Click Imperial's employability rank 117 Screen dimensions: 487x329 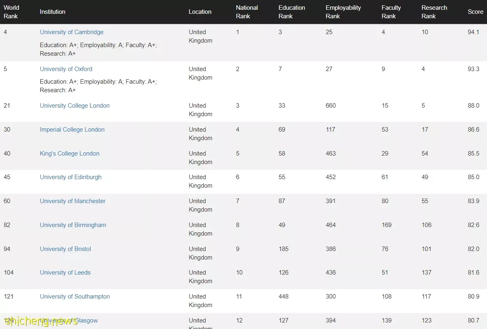[330, 130]
